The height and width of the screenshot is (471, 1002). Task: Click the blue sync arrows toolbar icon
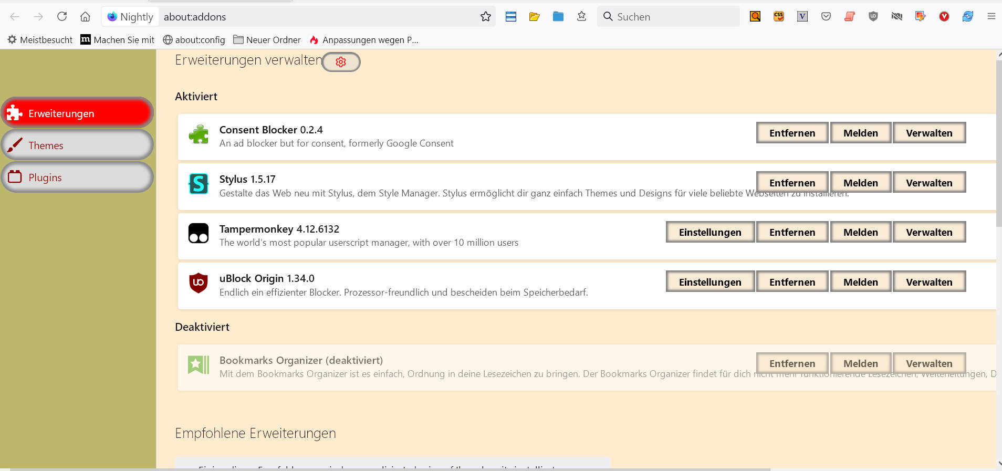968,17
